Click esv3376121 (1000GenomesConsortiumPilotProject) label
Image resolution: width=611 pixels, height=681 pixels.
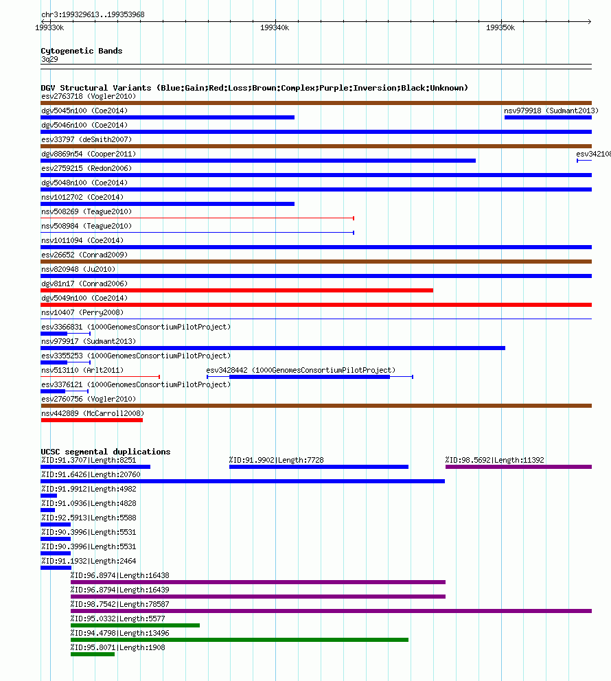[x=136, y=385]
